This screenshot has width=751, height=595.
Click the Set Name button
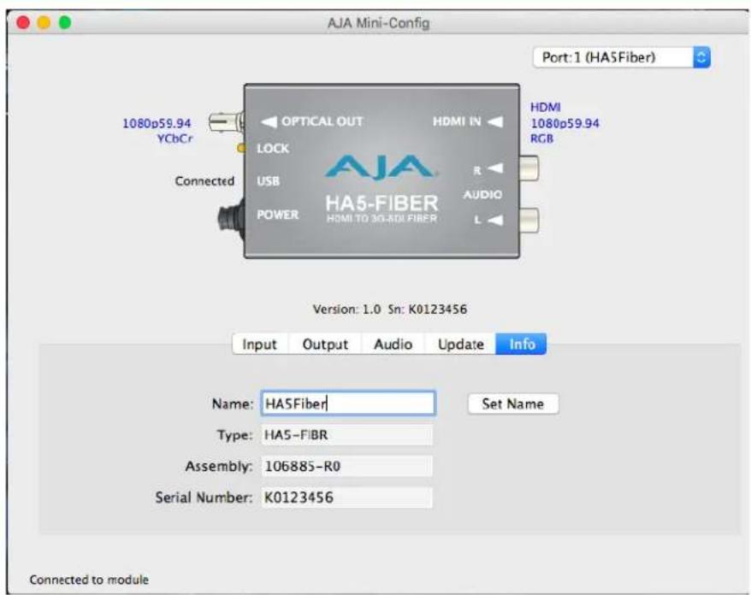pos(513,404)
